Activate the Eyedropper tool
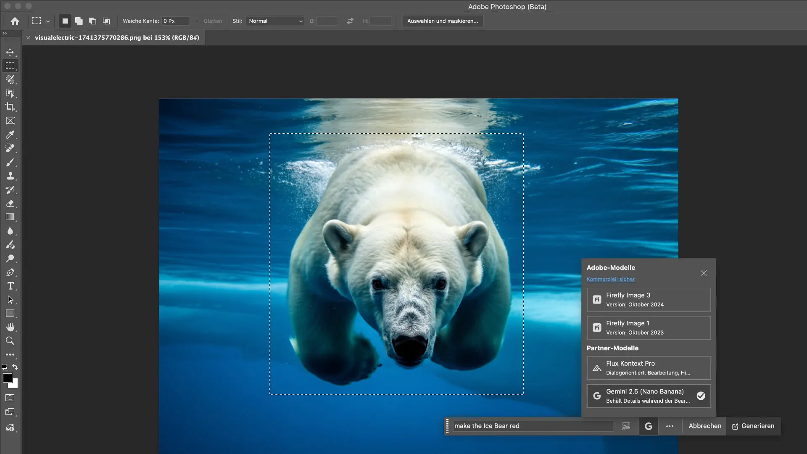This screenshot has height=454, width=807. pos(11,135)
